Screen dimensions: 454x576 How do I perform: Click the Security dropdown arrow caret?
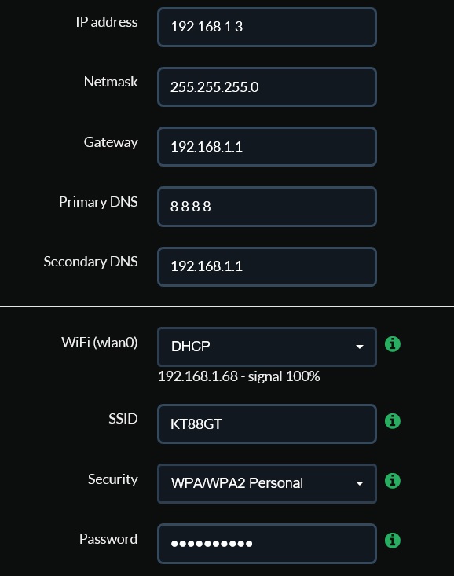pyautogui.click(x=360, y=483)
